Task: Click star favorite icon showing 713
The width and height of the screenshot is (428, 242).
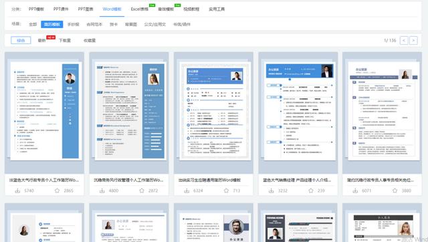Action: pyautogui.click(x=226, y=191)
